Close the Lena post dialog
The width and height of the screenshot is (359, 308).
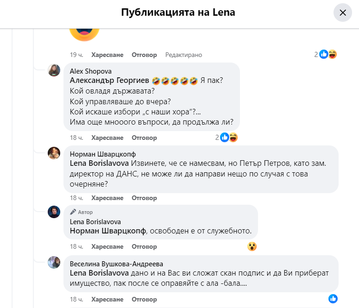point(343,13)
